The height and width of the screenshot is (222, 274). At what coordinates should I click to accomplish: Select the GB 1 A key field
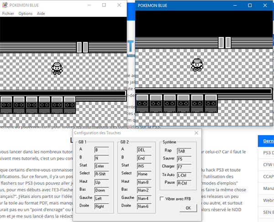[x=101, y=150]
